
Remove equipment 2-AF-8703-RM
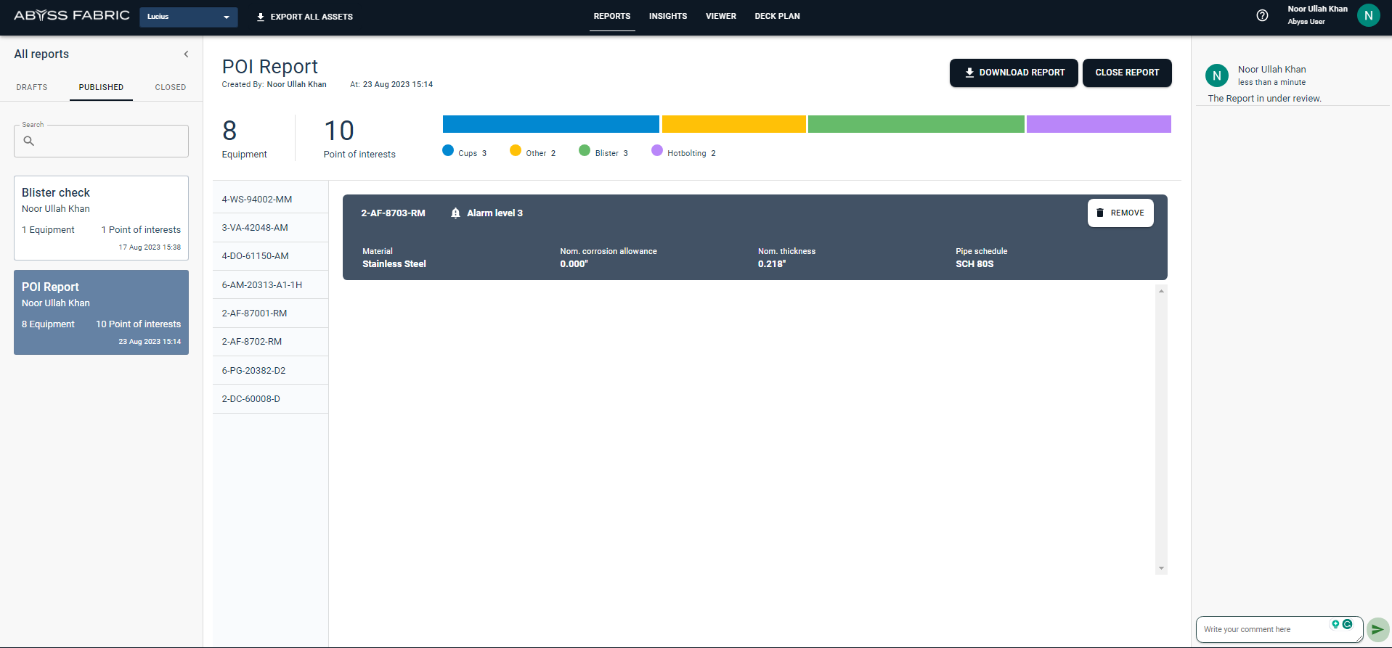click(1120, 213)
